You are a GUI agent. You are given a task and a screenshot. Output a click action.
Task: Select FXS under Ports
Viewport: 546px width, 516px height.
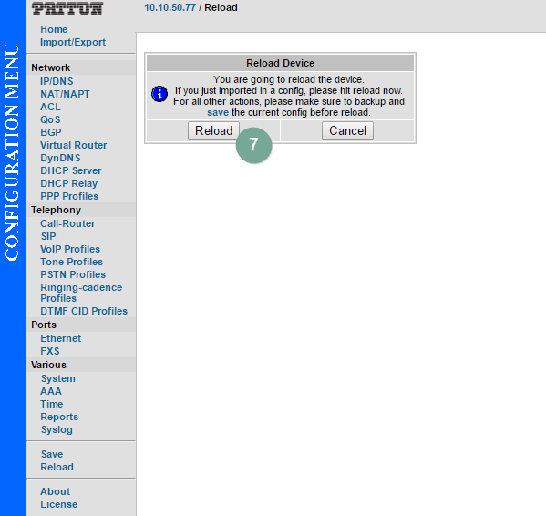(50, 351)
